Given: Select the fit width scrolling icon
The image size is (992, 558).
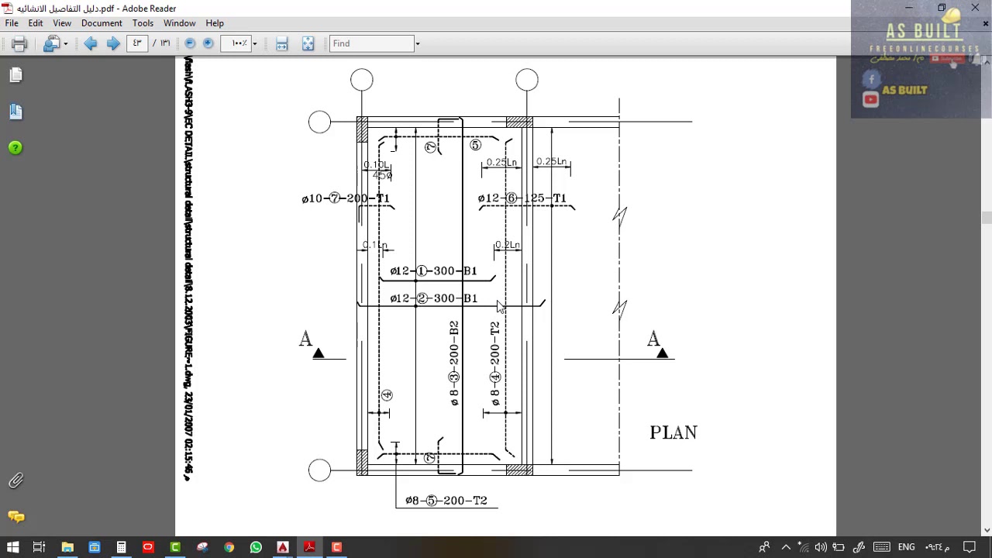Looking at the screenshot, I should 282,43.
